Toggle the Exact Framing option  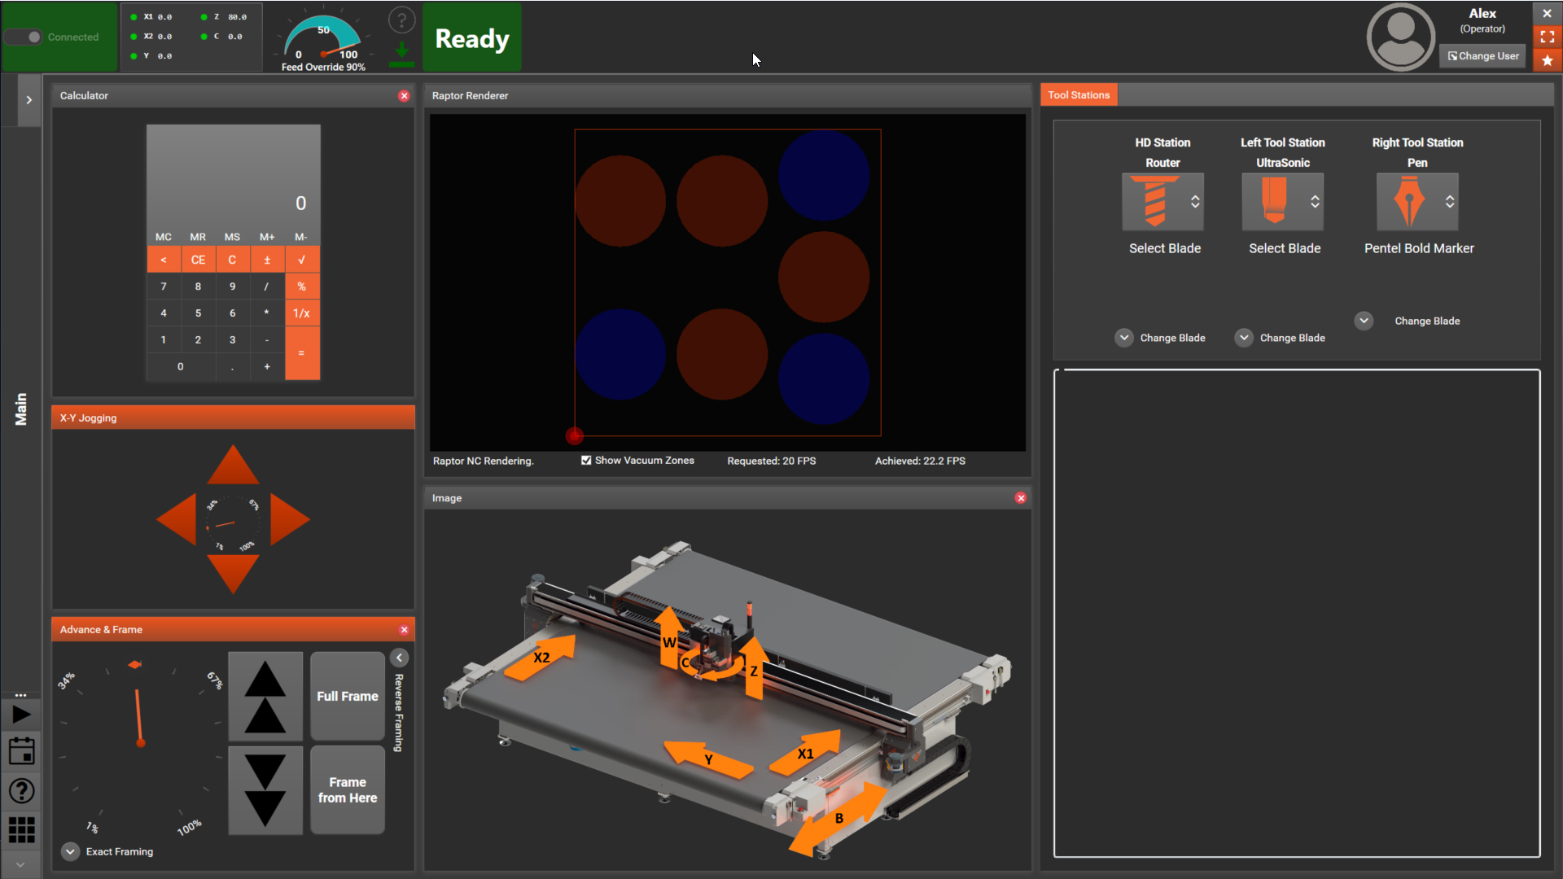click(71, 851)
